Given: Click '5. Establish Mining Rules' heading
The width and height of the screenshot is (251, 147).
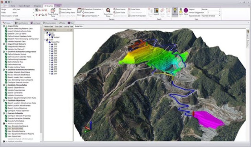Looking at the screenshot, I should tap(16, 85).
